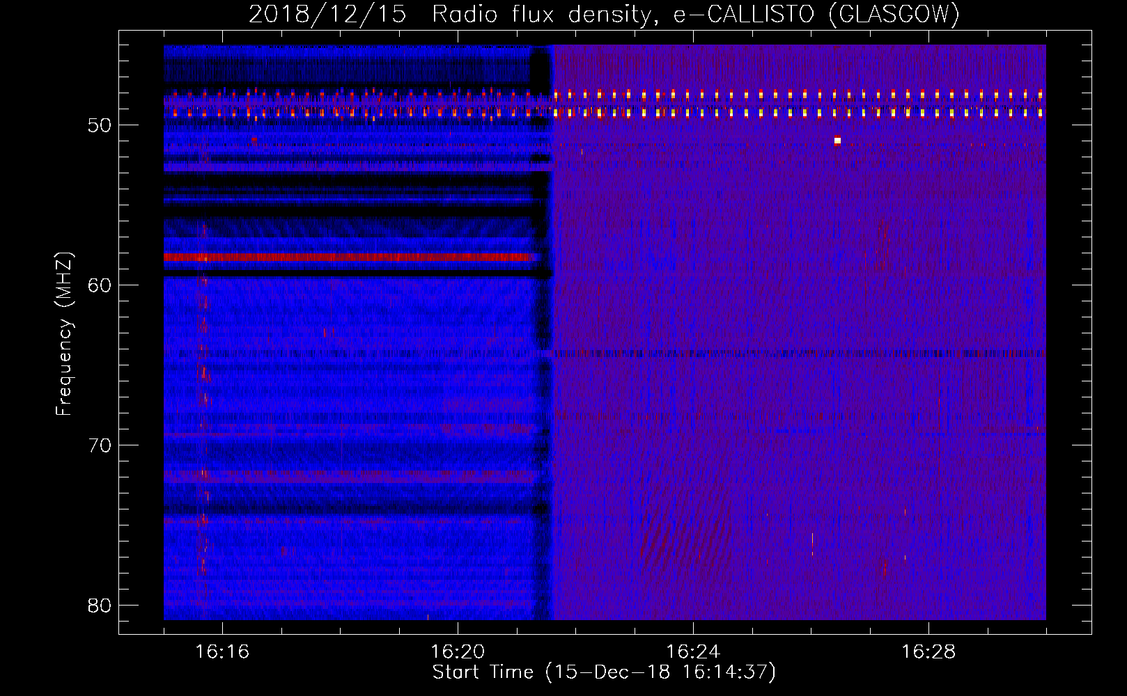
Task: Click the "16:16" time tick label
Action: [x=222, y=651]
